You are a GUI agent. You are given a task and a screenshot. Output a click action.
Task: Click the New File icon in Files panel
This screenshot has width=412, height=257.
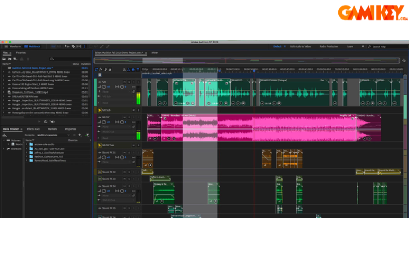click(x=15, y=59)
